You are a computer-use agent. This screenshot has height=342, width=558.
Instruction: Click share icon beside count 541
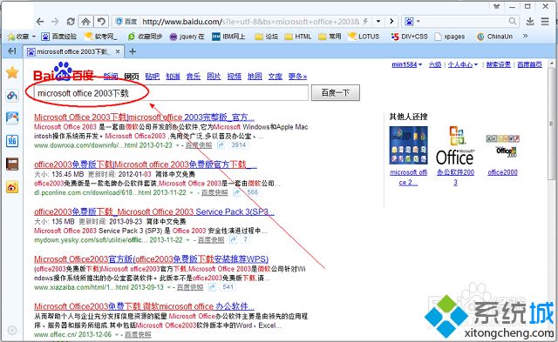click(x=213, y=287)
